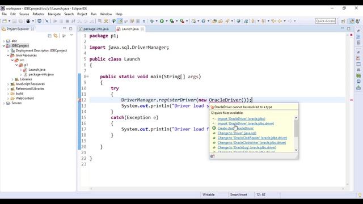Minimize the Project Explorer panel

(x=64, y=28)
